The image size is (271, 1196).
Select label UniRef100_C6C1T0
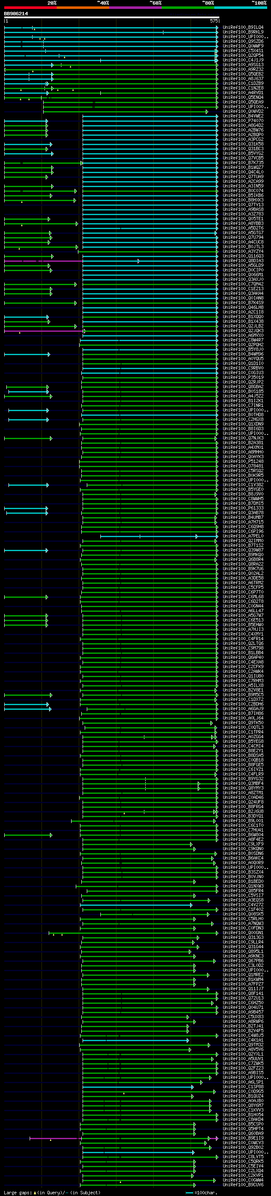pos(243,826)
